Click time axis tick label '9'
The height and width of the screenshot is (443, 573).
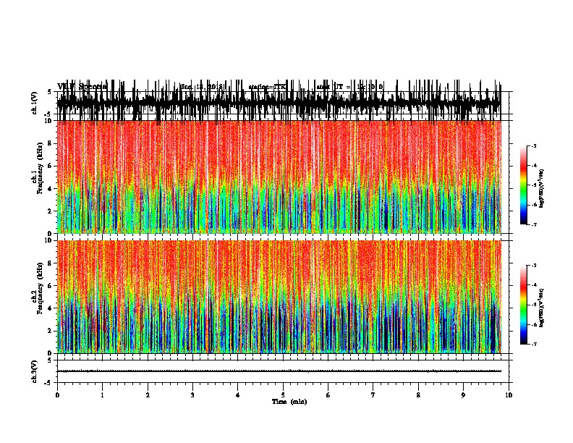(463, 395)
